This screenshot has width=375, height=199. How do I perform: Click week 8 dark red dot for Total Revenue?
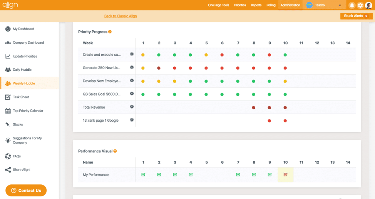(253, 108)
